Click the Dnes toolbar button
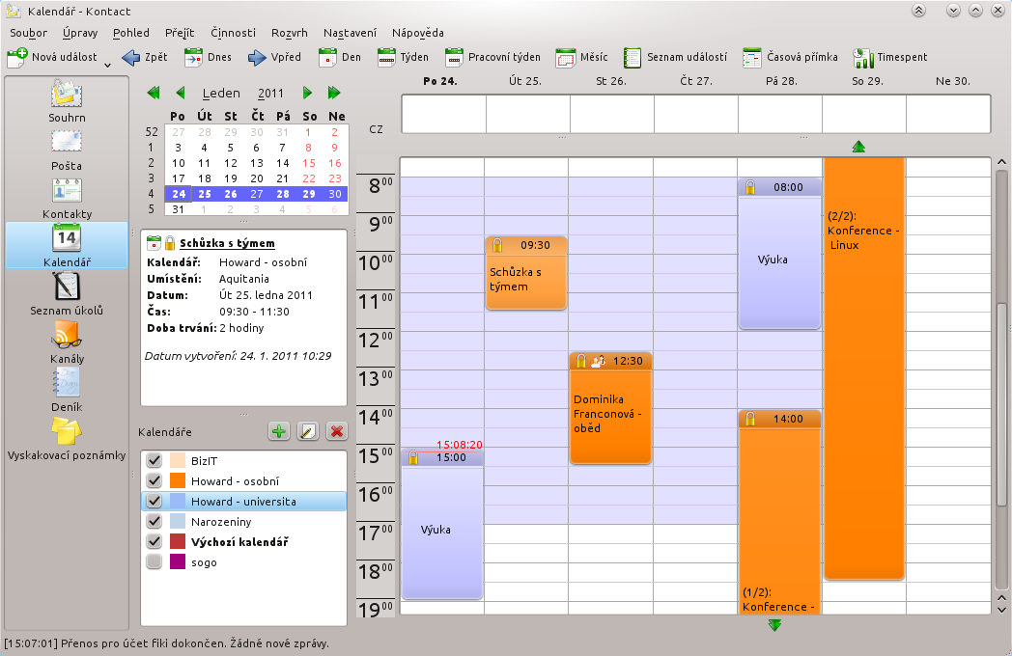The width and height of the screenshot is (1012, 656). 208,57
